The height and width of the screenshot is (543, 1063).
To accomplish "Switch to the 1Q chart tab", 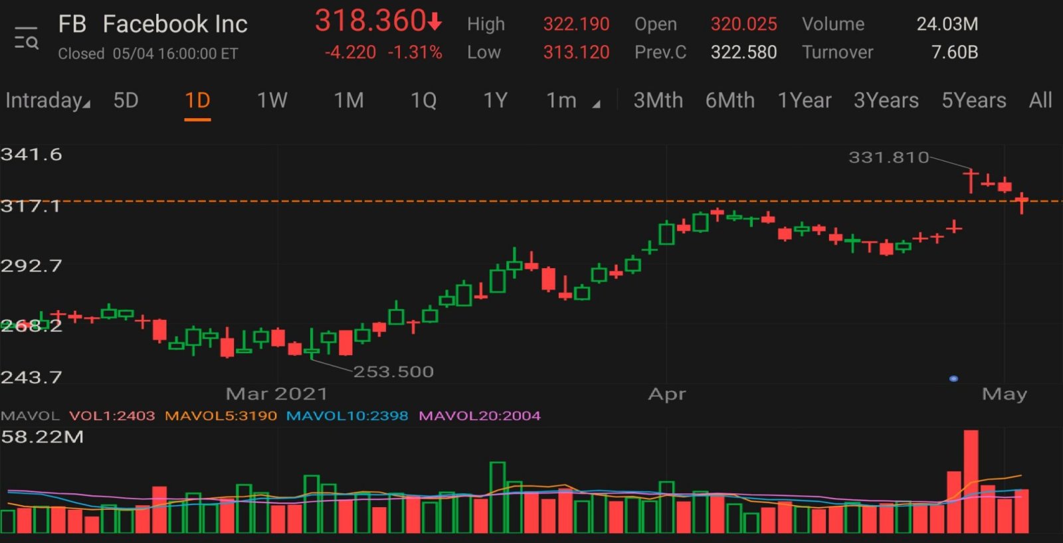I will (423, 100).
